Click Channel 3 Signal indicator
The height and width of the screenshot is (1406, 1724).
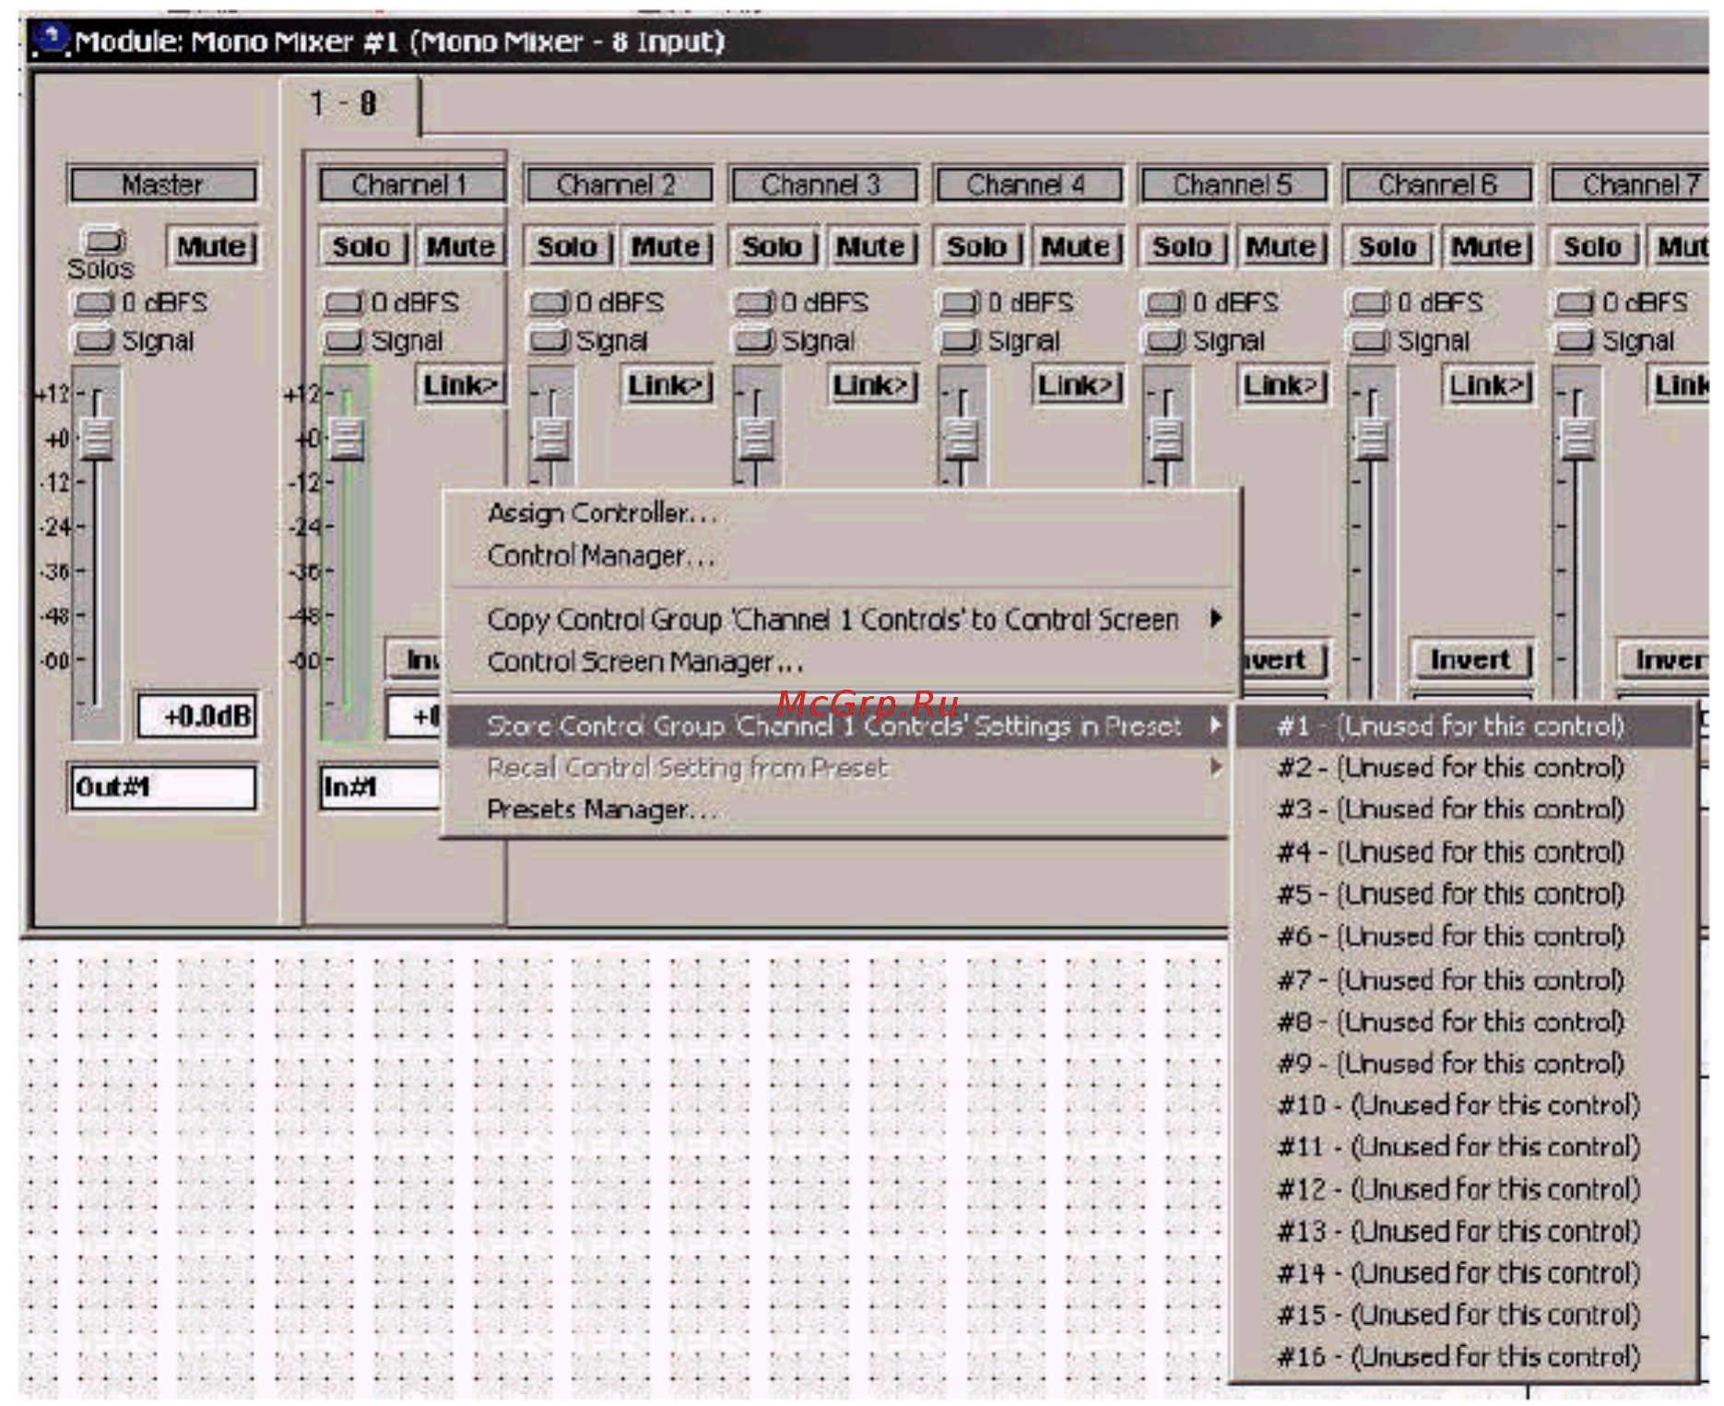754,340
